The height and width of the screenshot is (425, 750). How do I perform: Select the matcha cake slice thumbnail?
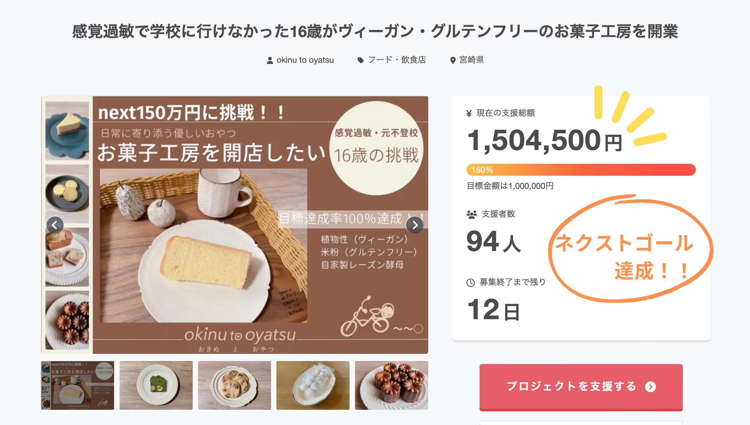tap(156, 385)
